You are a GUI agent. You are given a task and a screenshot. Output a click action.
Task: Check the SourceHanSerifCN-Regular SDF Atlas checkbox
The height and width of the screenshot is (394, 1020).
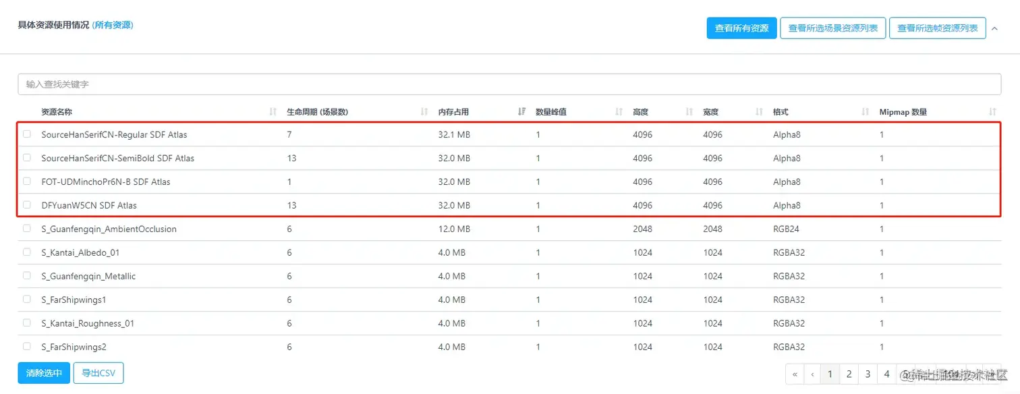(x=27, y=134)
